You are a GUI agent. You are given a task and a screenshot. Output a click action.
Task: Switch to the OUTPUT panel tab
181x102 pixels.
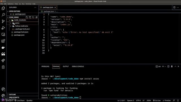66,66
